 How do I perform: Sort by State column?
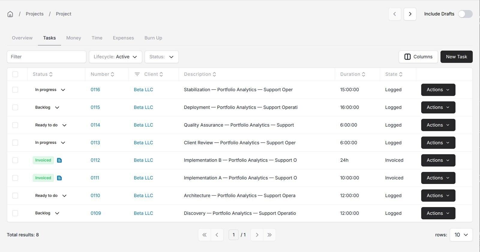[x=394, y=74]
